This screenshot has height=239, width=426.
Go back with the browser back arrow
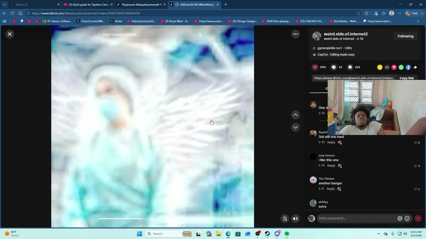(4, 13)
